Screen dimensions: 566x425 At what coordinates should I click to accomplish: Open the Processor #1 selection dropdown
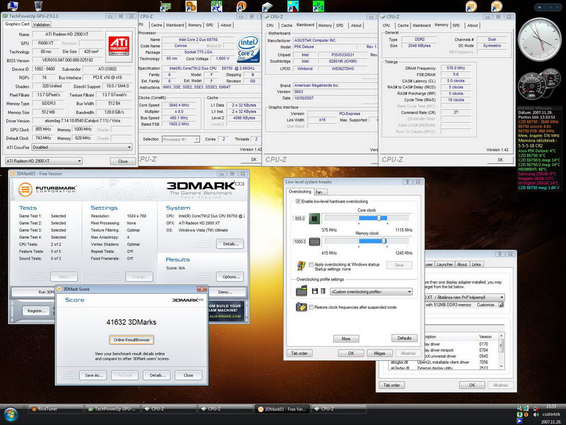(181, 139)
